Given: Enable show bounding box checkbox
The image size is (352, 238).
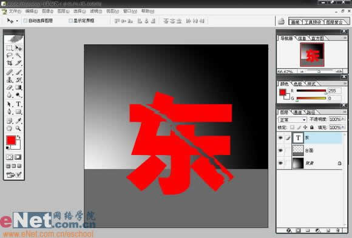Looking at the screenshot, I should pyautogui.click(x=70, y=21).
